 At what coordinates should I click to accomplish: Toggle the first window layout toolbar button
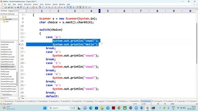click(77, 7)
